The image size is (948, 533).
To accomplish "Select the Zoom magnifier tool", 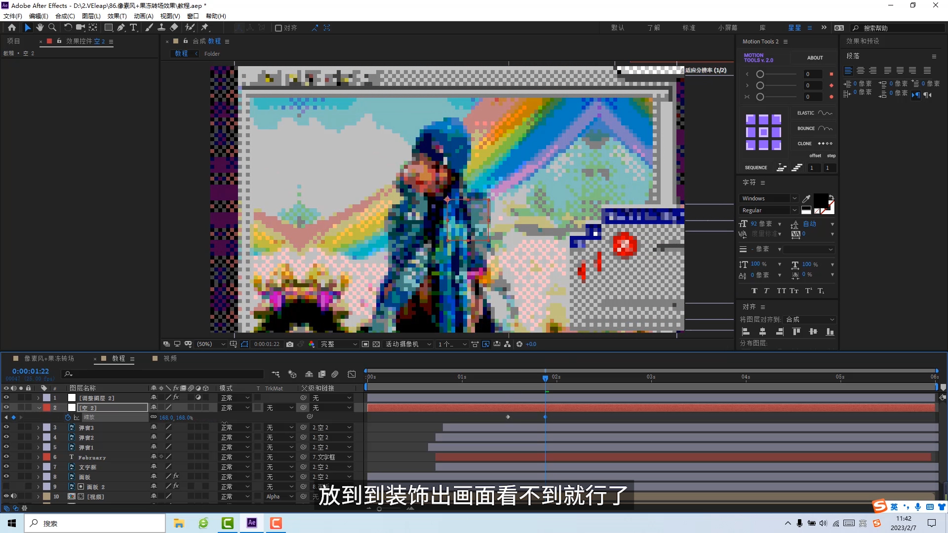I will pos(52,28).
